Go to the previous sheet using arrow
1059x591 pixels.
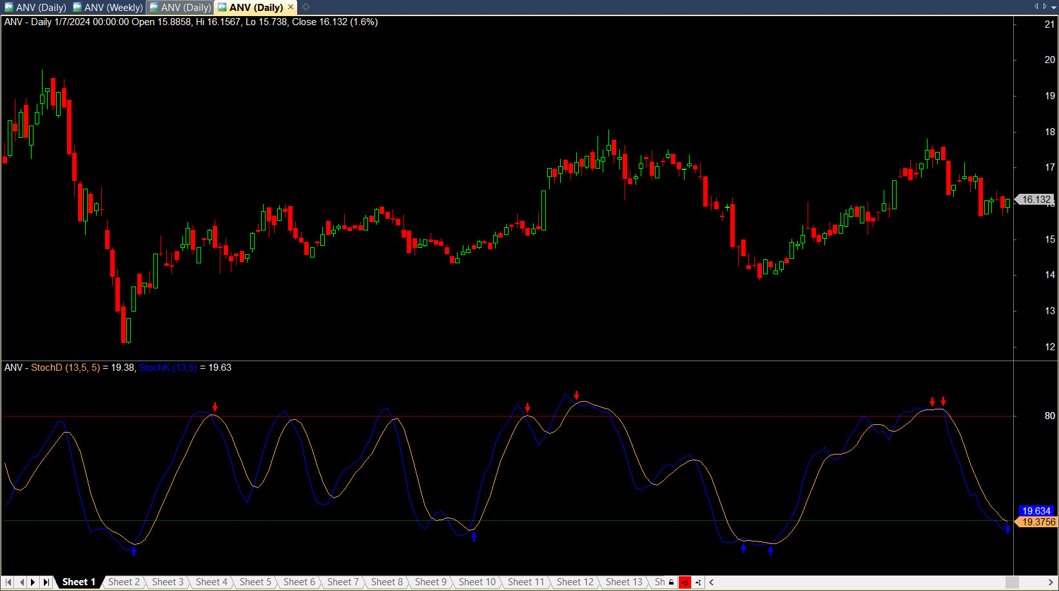tap(21, 582)
